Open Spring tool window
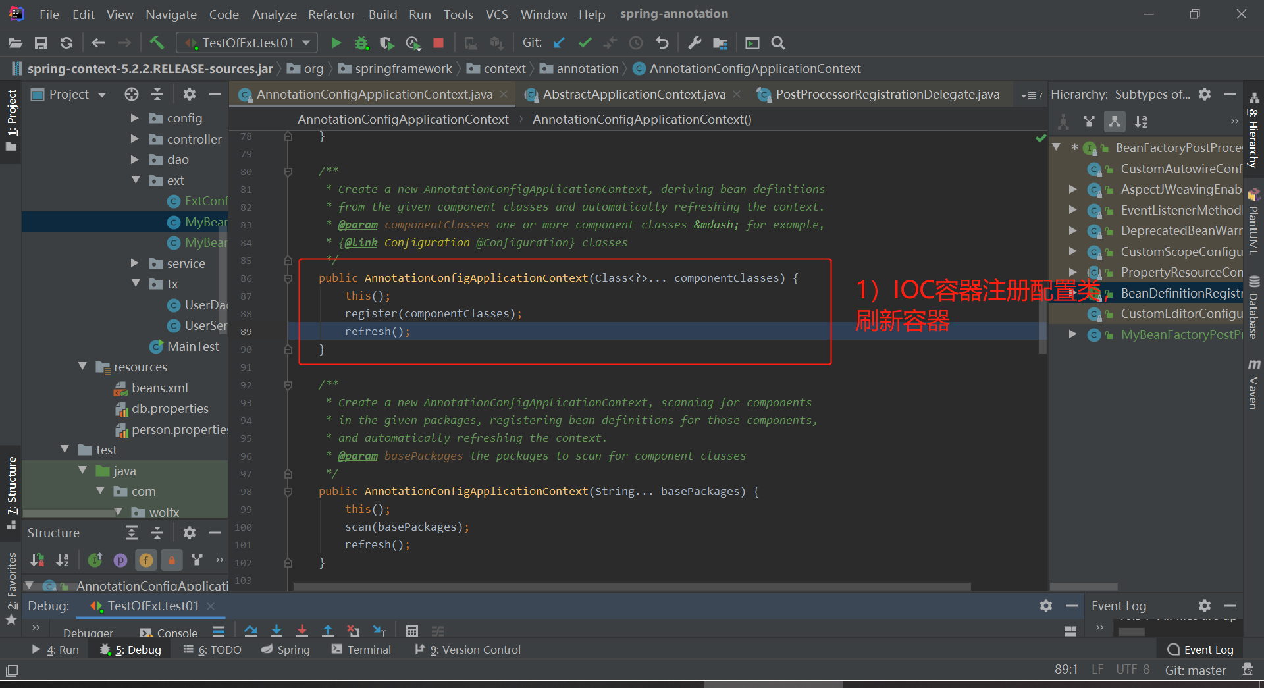The height and width of the screenshot is (688, 1264). 286,650
